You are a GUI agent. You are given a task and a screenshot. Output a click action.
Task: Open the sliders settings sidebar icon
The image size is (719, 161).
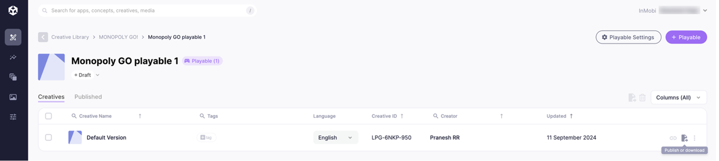[x=13, y=117]
